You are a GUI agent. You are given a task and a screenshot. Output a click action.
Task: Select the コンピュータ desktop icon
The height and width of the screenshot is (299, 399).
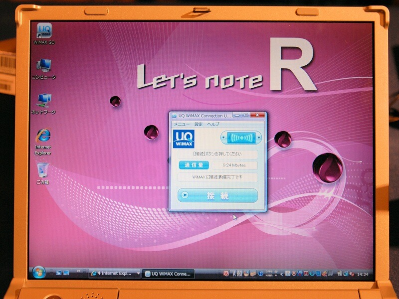click(x=44, y=69)
